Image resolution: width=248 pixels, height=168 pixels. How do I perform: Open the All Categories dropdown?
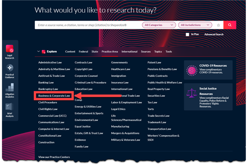[159, 25]
